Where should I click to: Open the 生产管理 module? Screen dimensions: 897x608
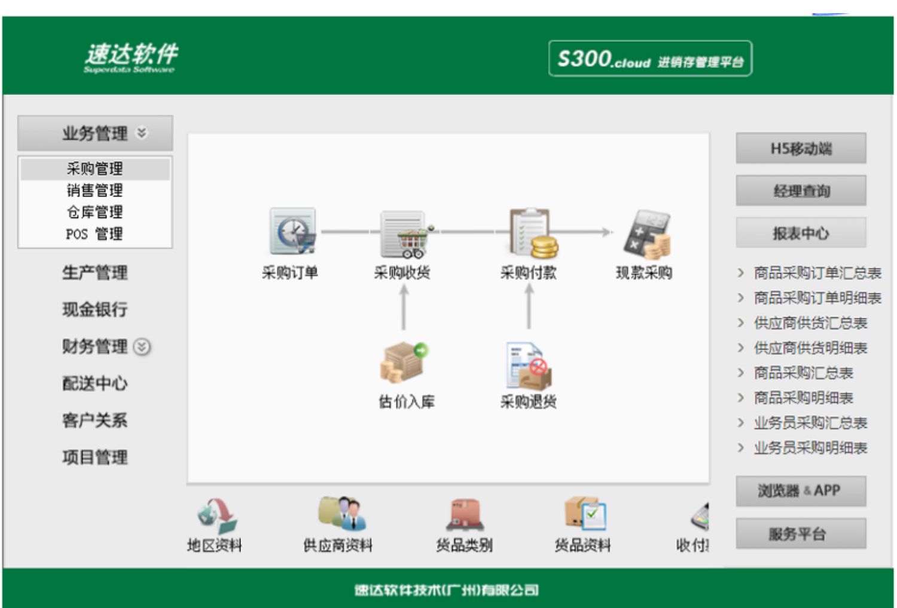pos(95,273)
